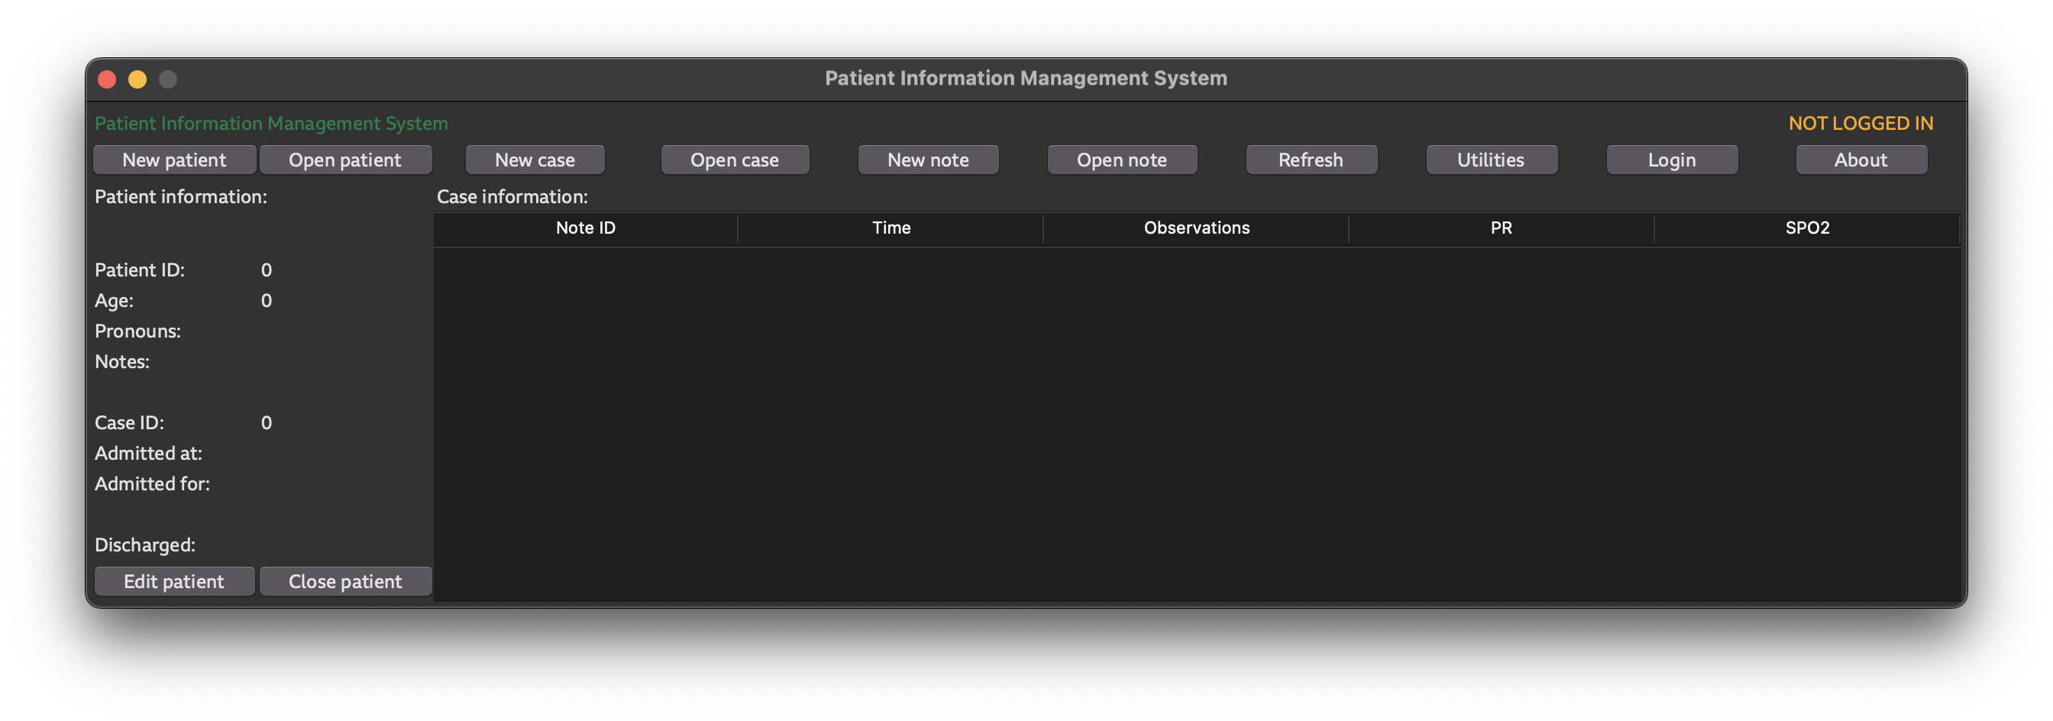The width and height of the screenshot is (2053, 721).
Task: Show the About dialog
Action: [x=1861, y=160]
